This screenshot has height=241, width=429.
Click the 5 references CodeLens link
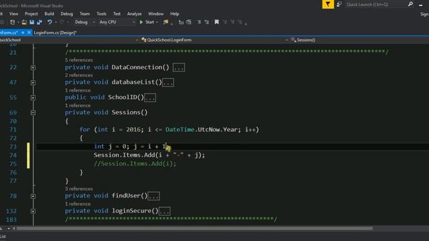pyautogui.click(x=79, y=60)
